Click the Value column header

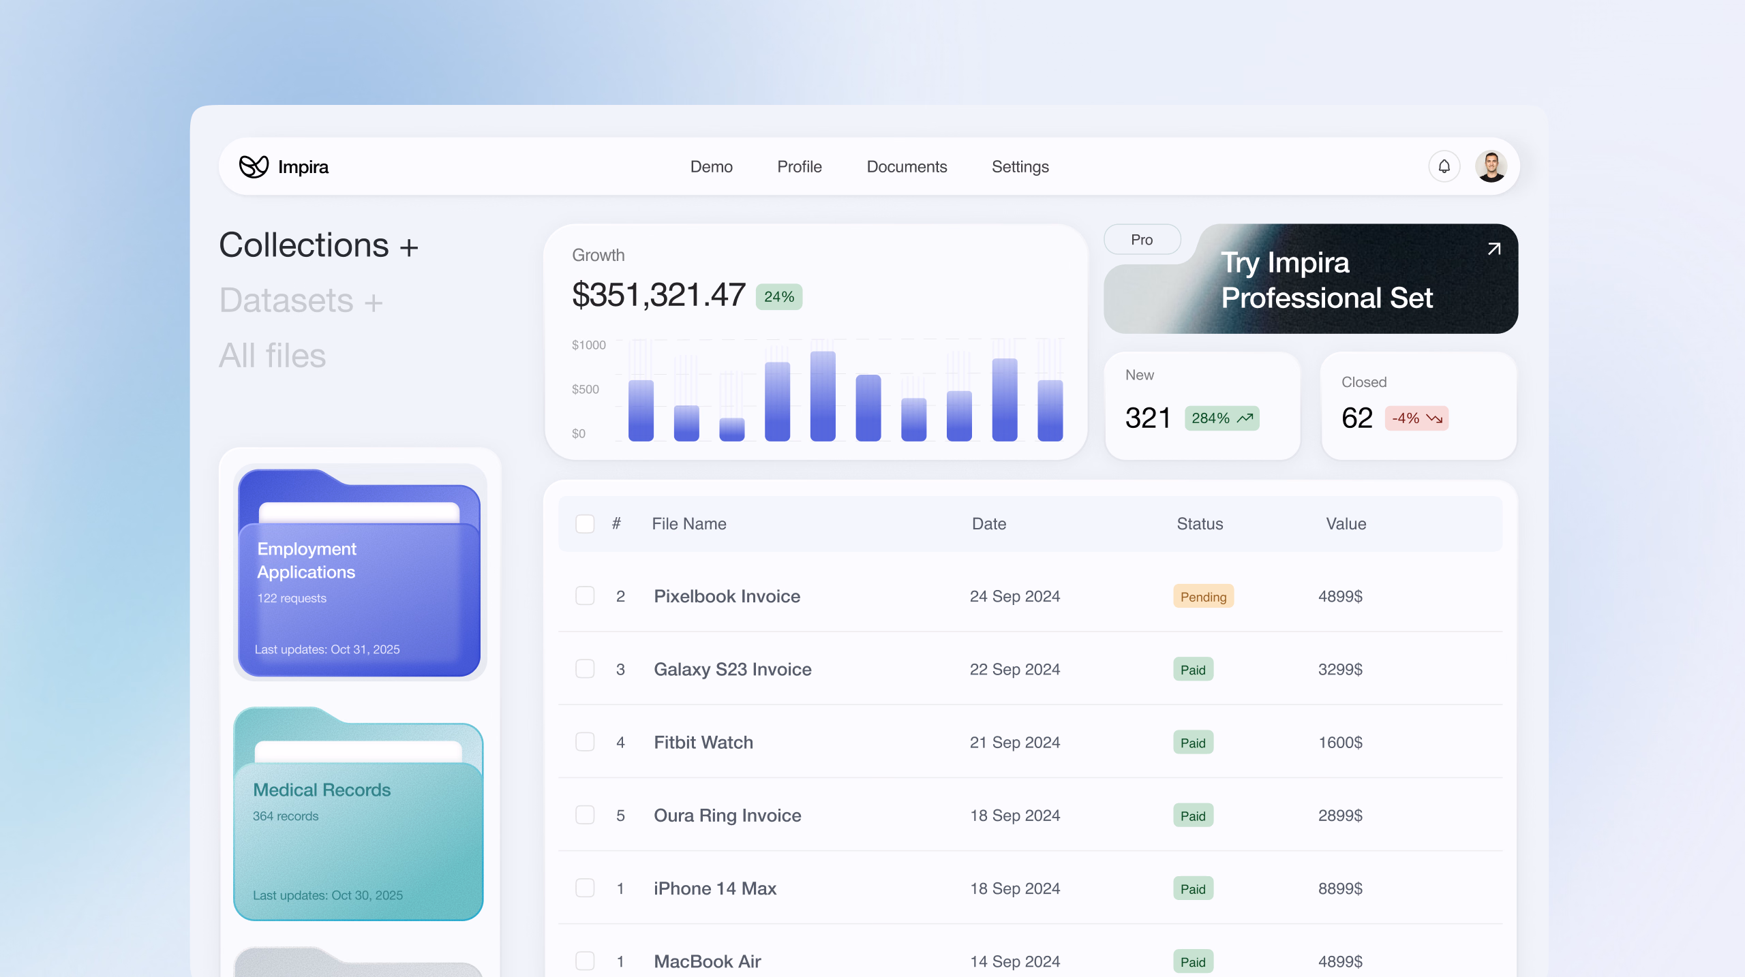(1346, 524)
